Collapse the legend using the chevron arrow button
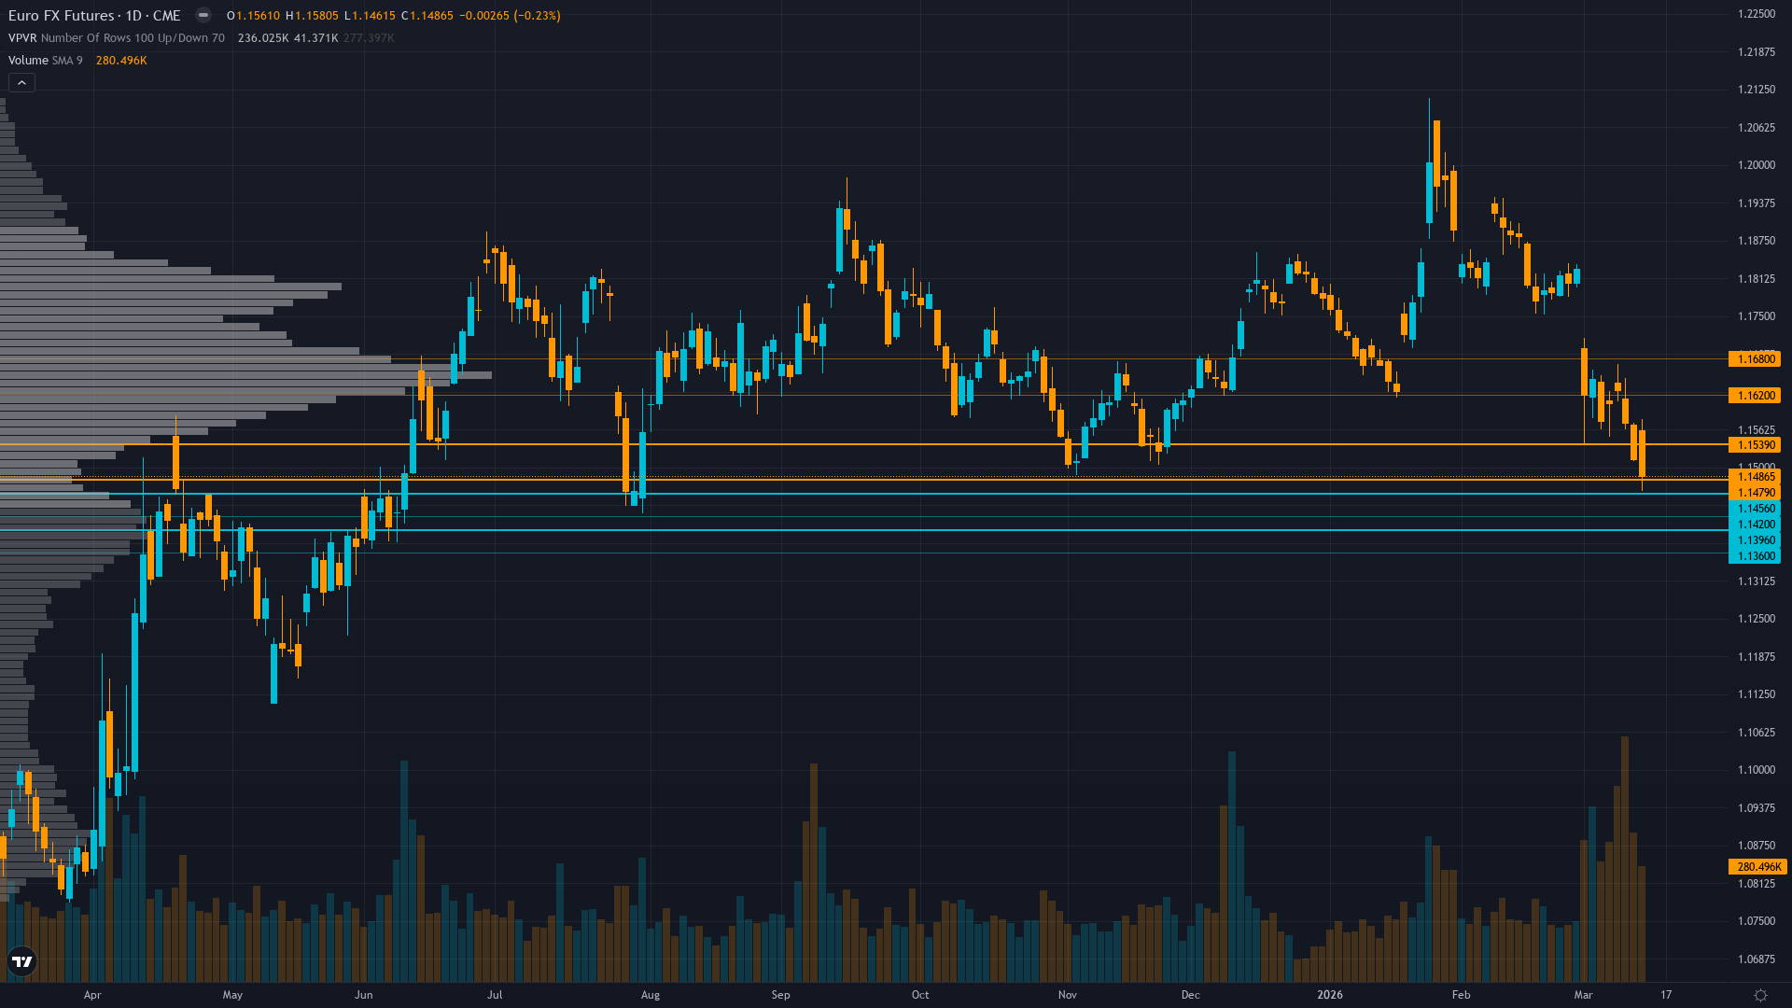The image size is (1792, 1008). (21, 82)
